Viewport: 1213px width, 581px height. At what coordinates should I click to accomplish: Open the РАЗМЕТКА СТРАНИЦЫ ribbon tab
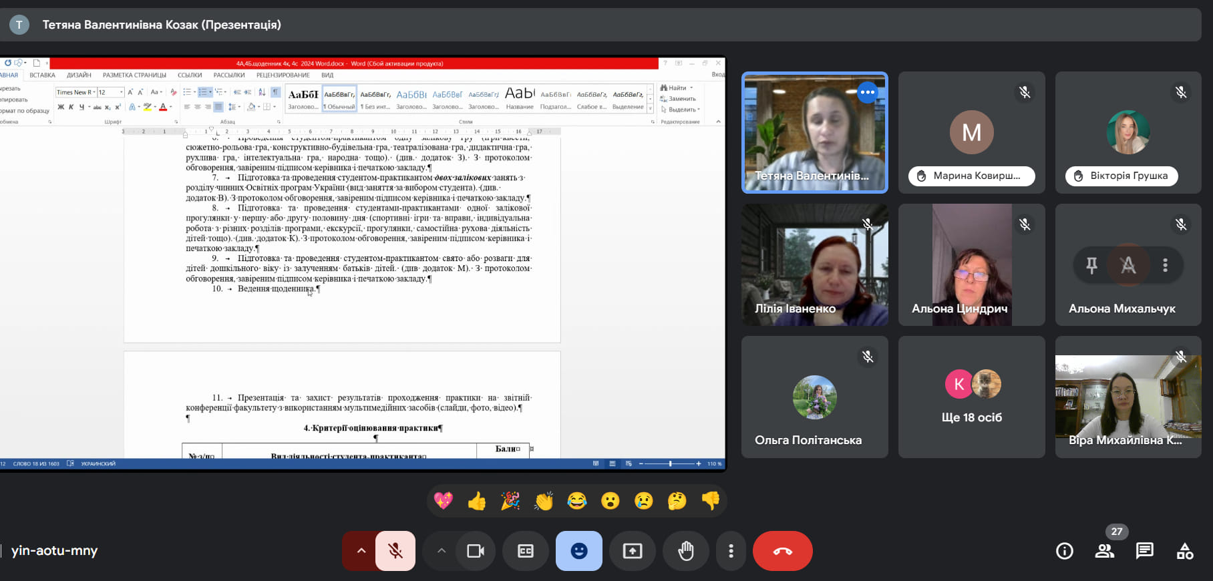click(134, 75)
